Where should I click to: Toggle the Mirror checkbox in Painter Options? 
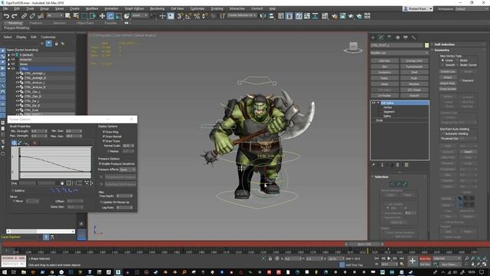(14, 201)
